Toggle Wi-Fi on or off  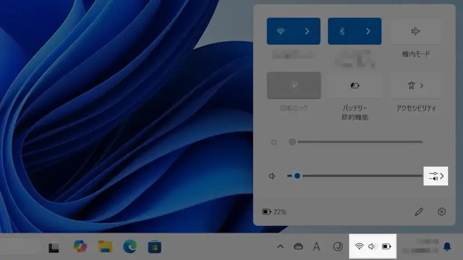click(x=281, y=31)
